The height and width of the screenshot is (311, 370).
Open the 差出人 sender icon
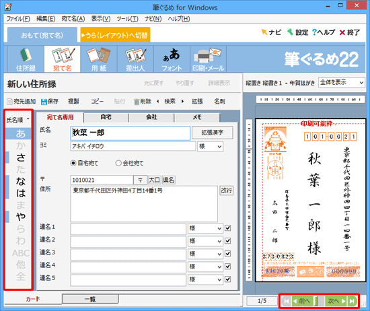click(135, 59)
